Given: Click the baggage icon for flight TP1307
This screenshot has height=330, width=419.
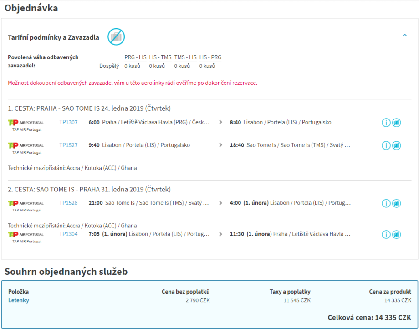Looking at the screenshot, I should tap(397, 123).
